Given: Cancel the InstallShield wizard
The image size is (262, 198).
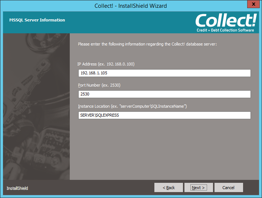Looking at the screenshot, I should pyautogui.click(x=229, y=188).
